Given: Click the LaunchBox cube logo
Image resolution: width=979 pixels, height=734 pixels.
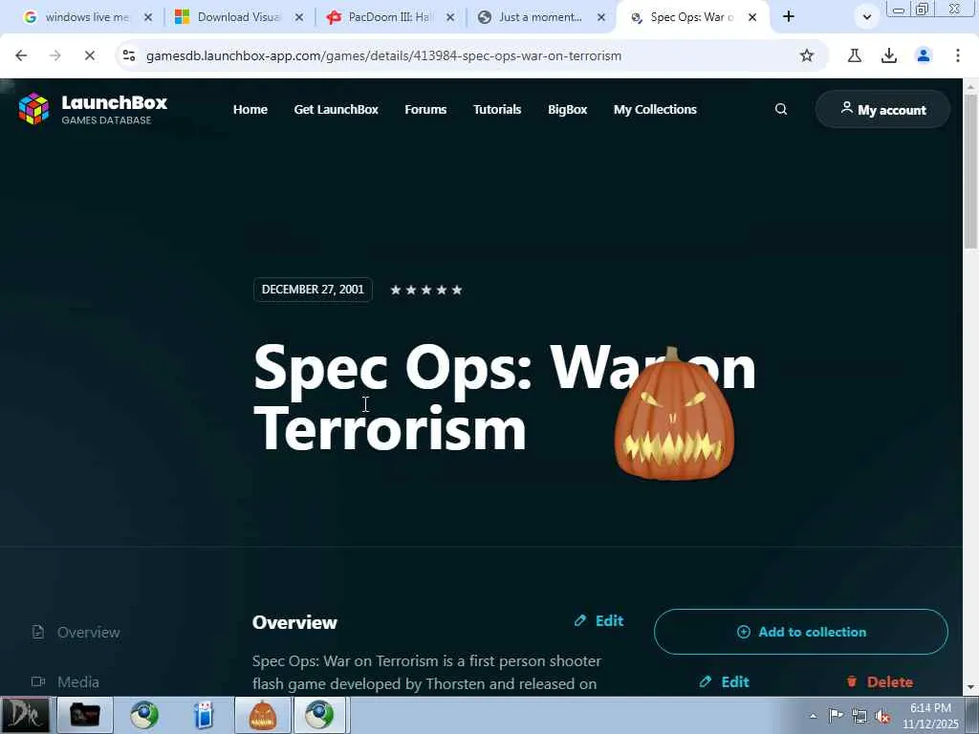Looking at the screenshot, I should 33,109.
